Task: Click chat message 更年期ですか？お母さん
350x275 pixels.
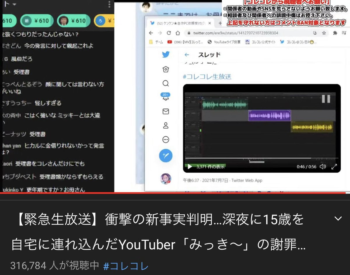Action: [x=56, y=190]
